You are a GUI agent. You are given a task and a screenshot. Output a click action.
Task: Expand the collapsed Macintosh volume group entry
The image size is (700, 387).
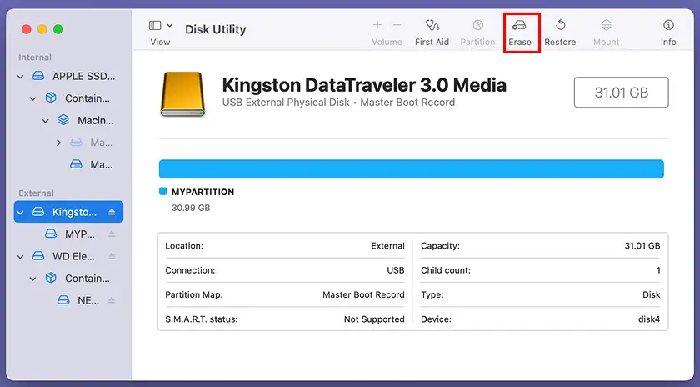[58, 143]
